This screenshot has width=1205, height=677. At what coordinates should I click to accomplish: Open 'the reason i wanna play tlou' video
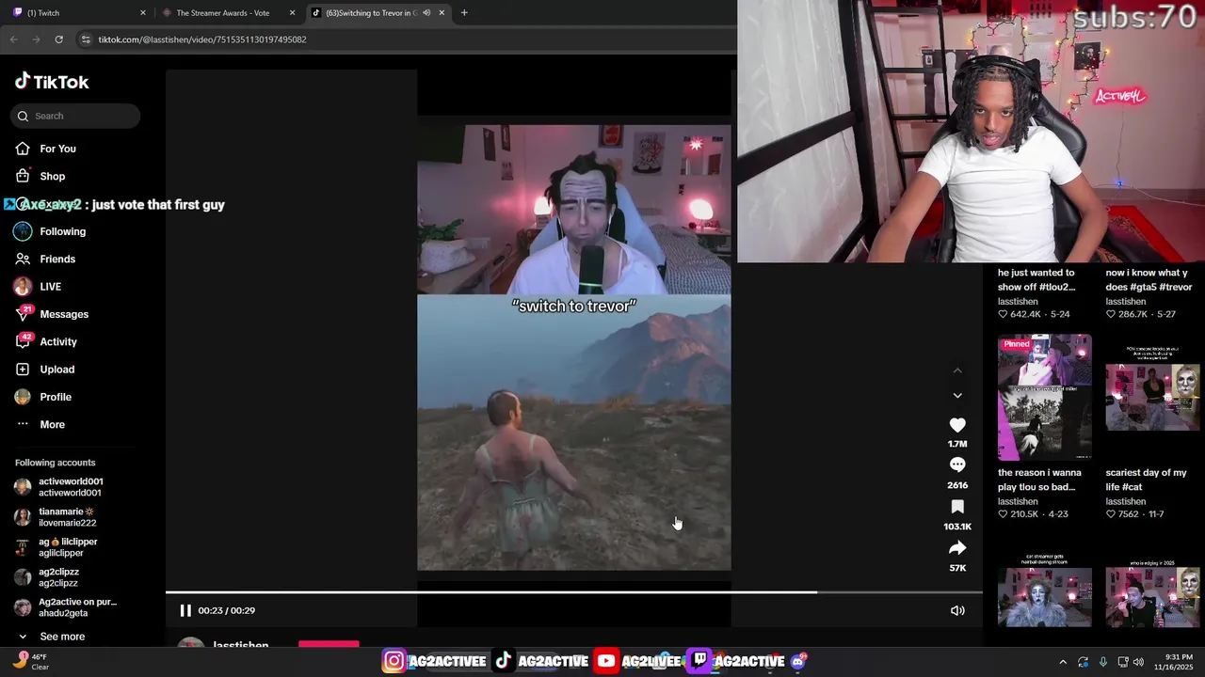pyautogui.click(x=1039, y=480)
